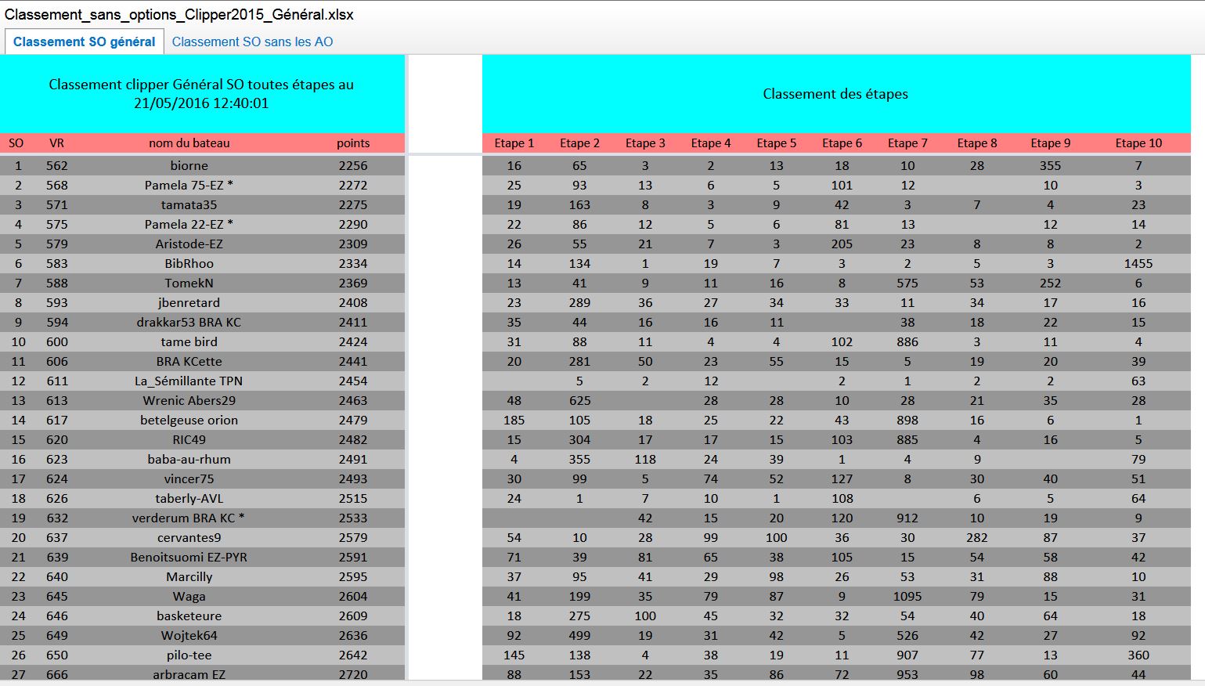Image resolution: width=1205 pixels, height=686 pixels.
Task: Click the 'Etape 6' column header
Action: [842, 143]
